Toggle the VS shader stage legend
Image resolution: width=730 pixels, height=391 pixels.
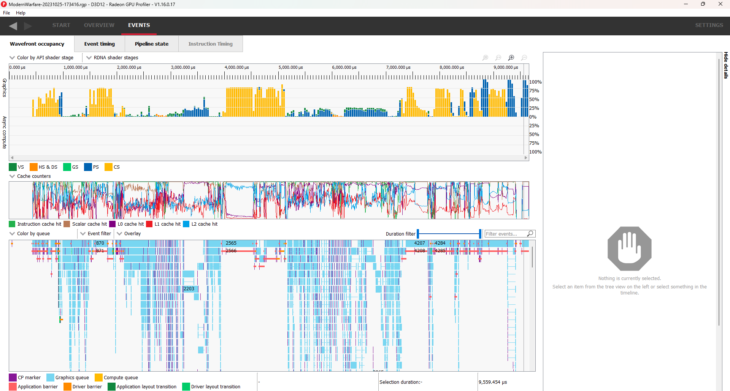click(x=13, y=167)
